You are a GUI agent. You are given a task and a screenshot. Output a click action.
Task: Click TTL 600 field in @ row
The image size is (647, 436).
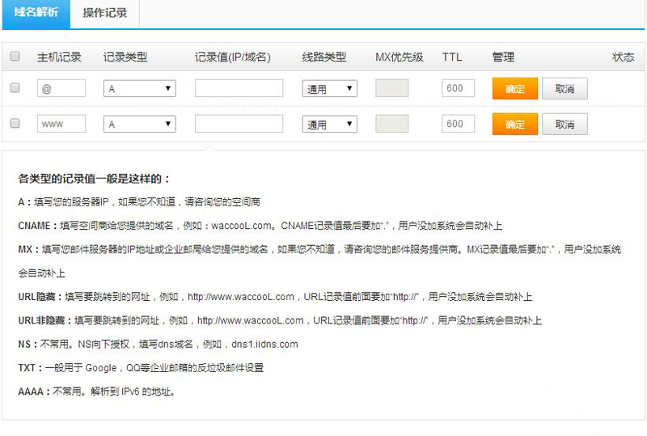click(x=458, y=88)
